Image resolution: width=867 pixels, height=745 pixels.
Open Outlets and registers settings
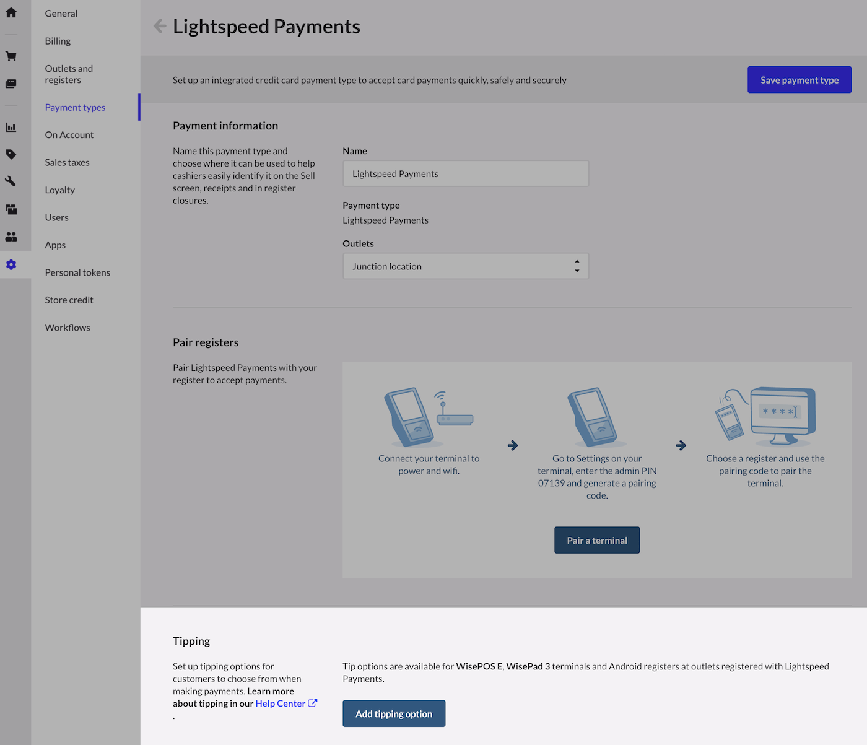(x=69, y=74)
